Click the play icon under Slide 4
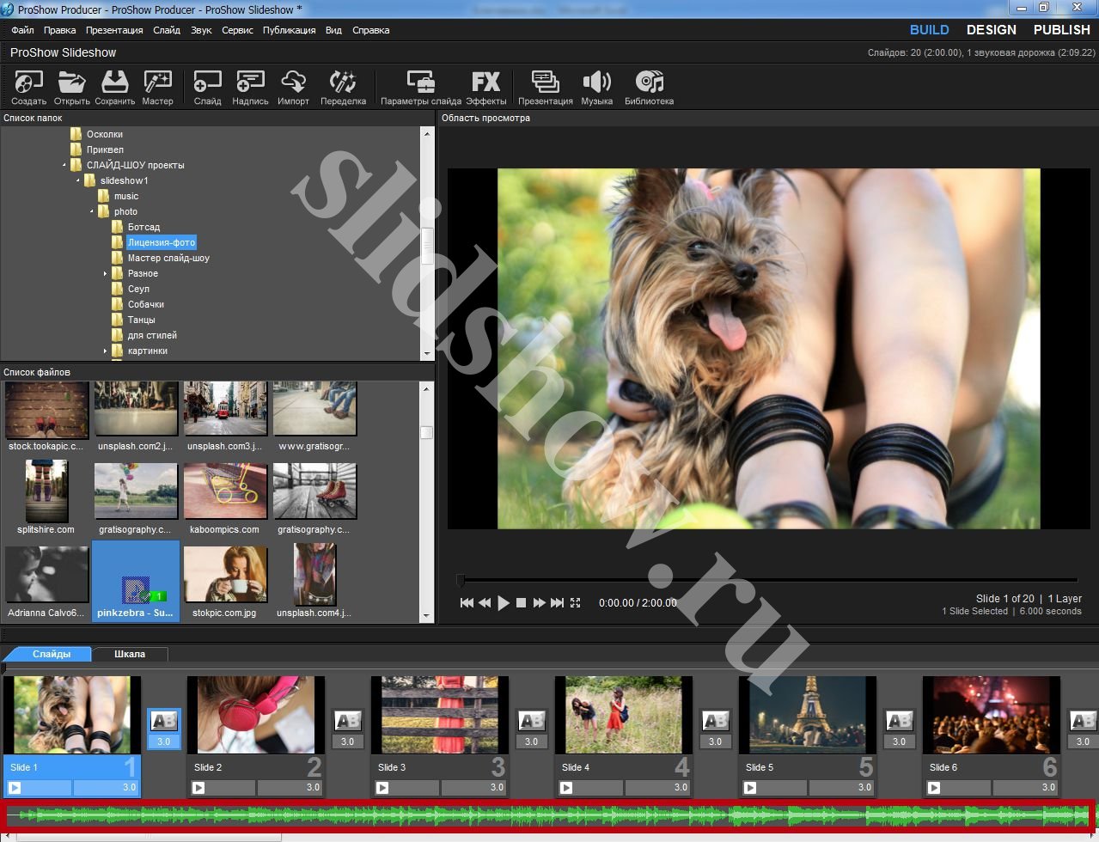This screenshot has width=1099, height=842. tap(566, 787)
